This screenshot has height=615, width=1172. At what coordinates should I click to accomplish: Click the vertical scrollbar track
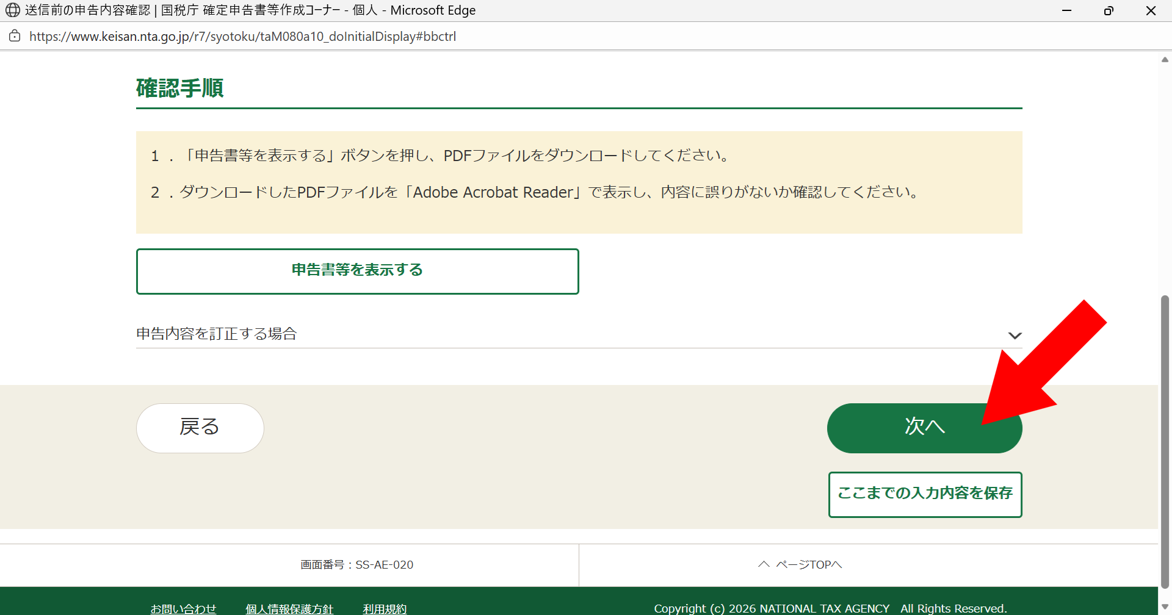click(x=1165, y=183)
